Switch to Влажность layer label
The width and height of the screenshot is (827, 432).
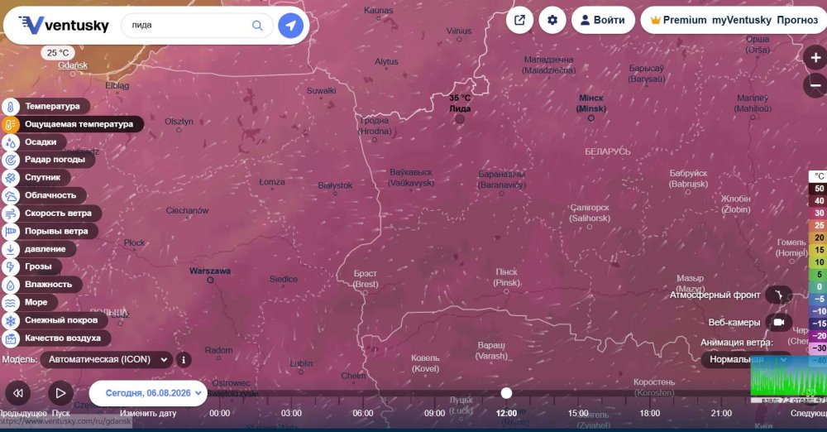(48, 284)
